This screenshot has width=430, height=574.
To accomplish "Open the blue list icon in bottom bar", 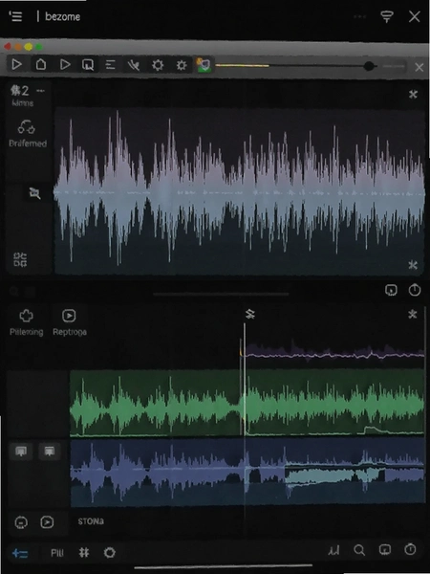I will [x=20, y=553].
